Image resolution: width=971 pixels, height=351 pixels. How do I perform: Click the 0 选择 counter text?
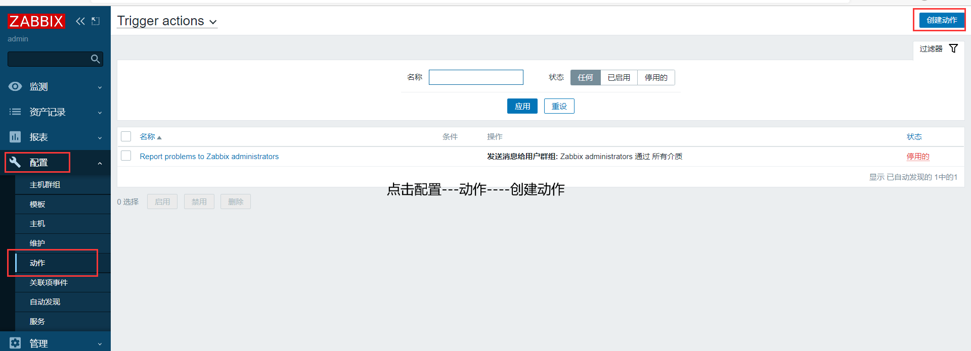[128, 202]
